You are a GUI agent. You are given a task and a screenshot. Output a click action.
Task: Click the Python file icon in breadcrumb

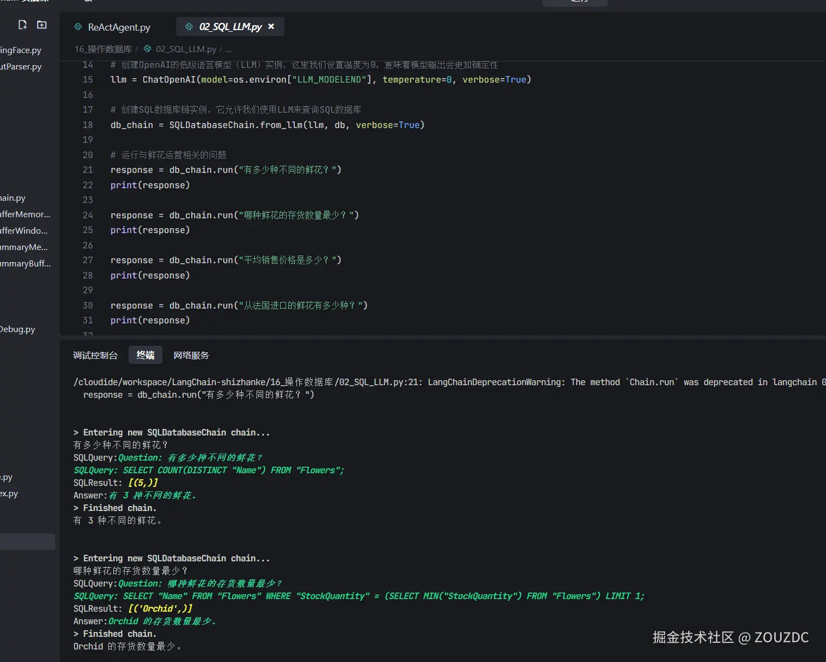pyautogui.click(x=147, y=49)
